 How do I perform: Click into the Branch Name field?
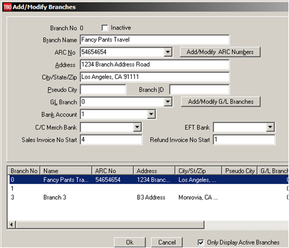(155, 40)
